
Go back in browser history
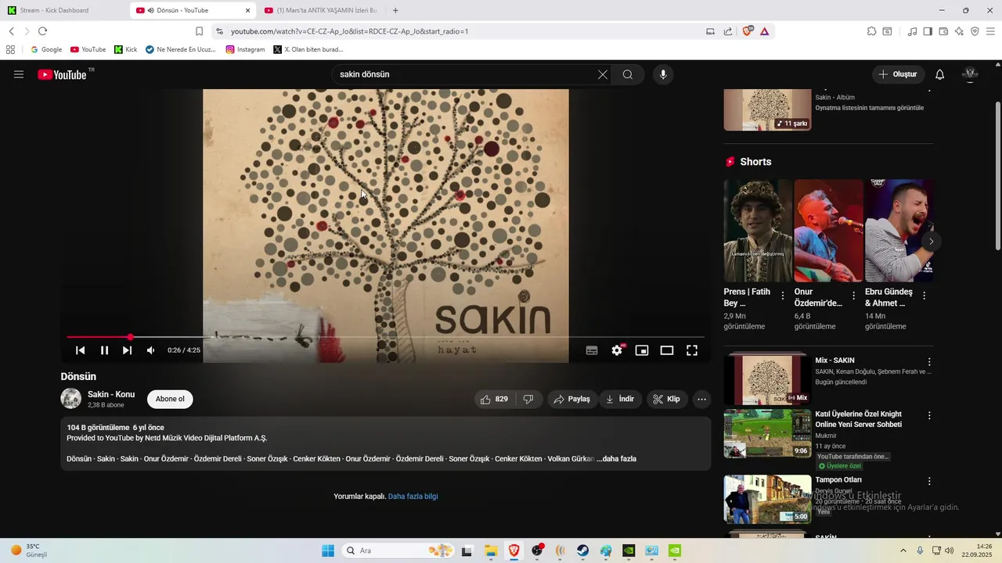(x=11, y=31)
